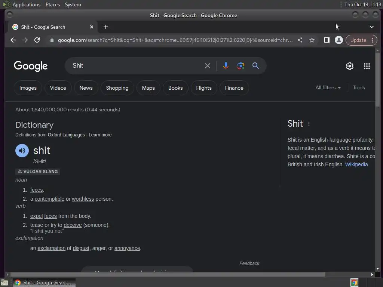Share this page via share icon
This screenshot has width=383, height=287.
pos(300,40)
